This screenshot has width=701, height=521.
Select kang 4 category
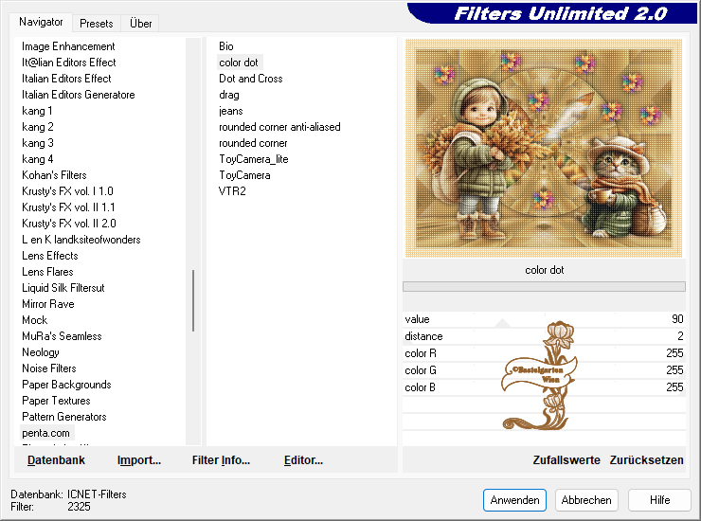38,159
